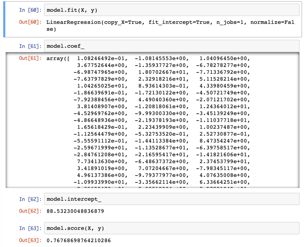Click coefficient 2.23439909e+00

(x=162, y=127)
